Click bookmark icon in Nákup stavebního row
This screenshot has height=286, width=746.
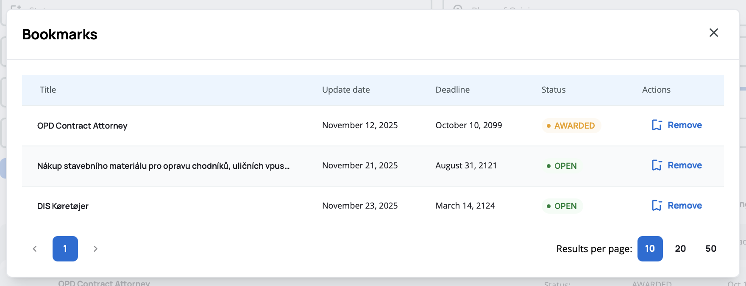[x=657, y=165]
